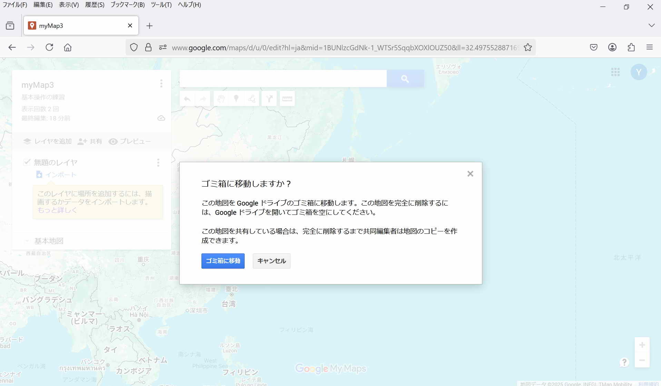This screenshot has width=661, height=386.
Task: Click the undo arrow in map toolbar
Action: coord(187,99)
